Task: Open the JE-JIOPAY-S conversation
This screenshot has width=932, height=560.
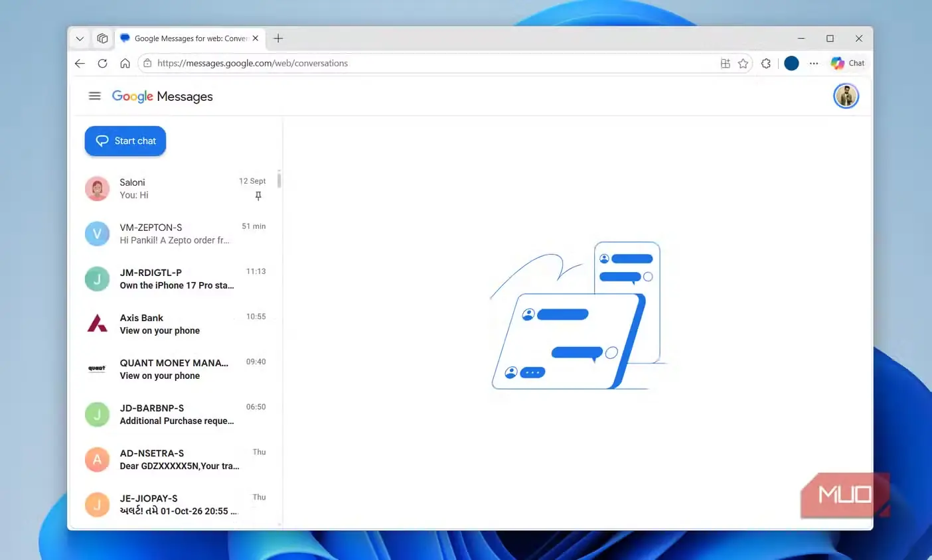Action: [x=177, y=504]
